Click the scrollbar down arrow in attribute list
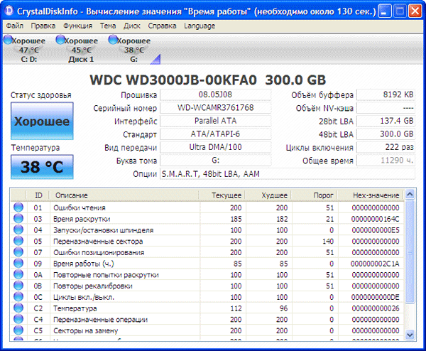 (x=410, y=335)
